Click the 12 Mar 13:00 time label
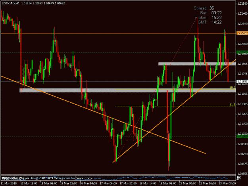248x186 pixels. coord(29,184)
